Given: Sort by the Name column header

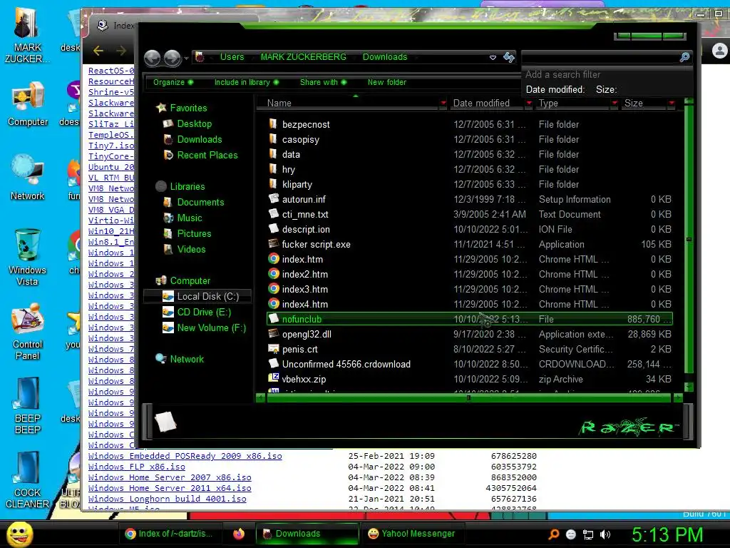Looking at the screenshot, I should tap(279, 103).
